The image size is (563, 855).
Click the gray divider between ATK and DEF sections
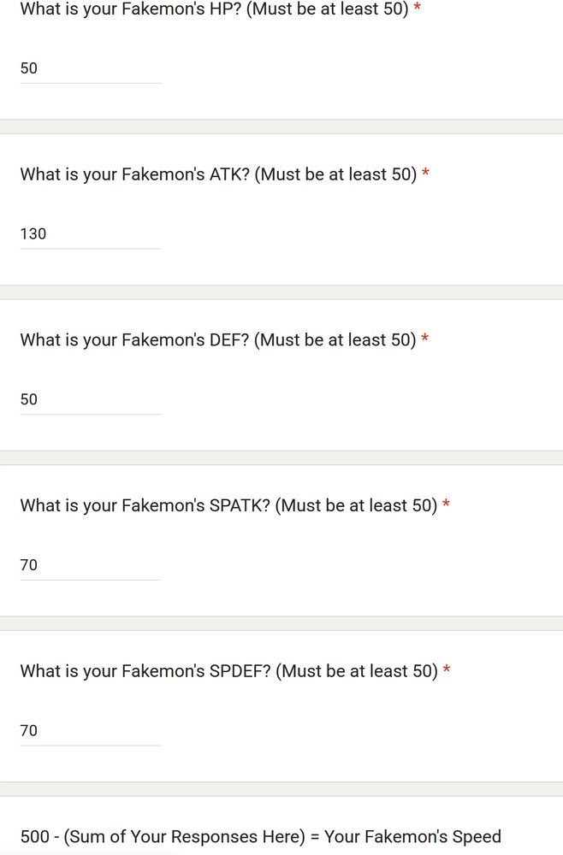click(x=281, y=292)
